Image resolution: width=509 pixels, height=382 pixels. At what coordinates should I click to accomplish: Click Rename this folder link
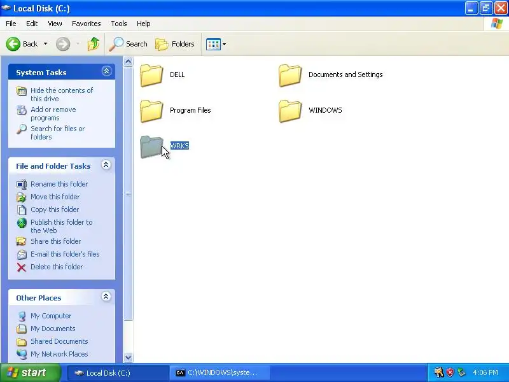pos(59,184)
